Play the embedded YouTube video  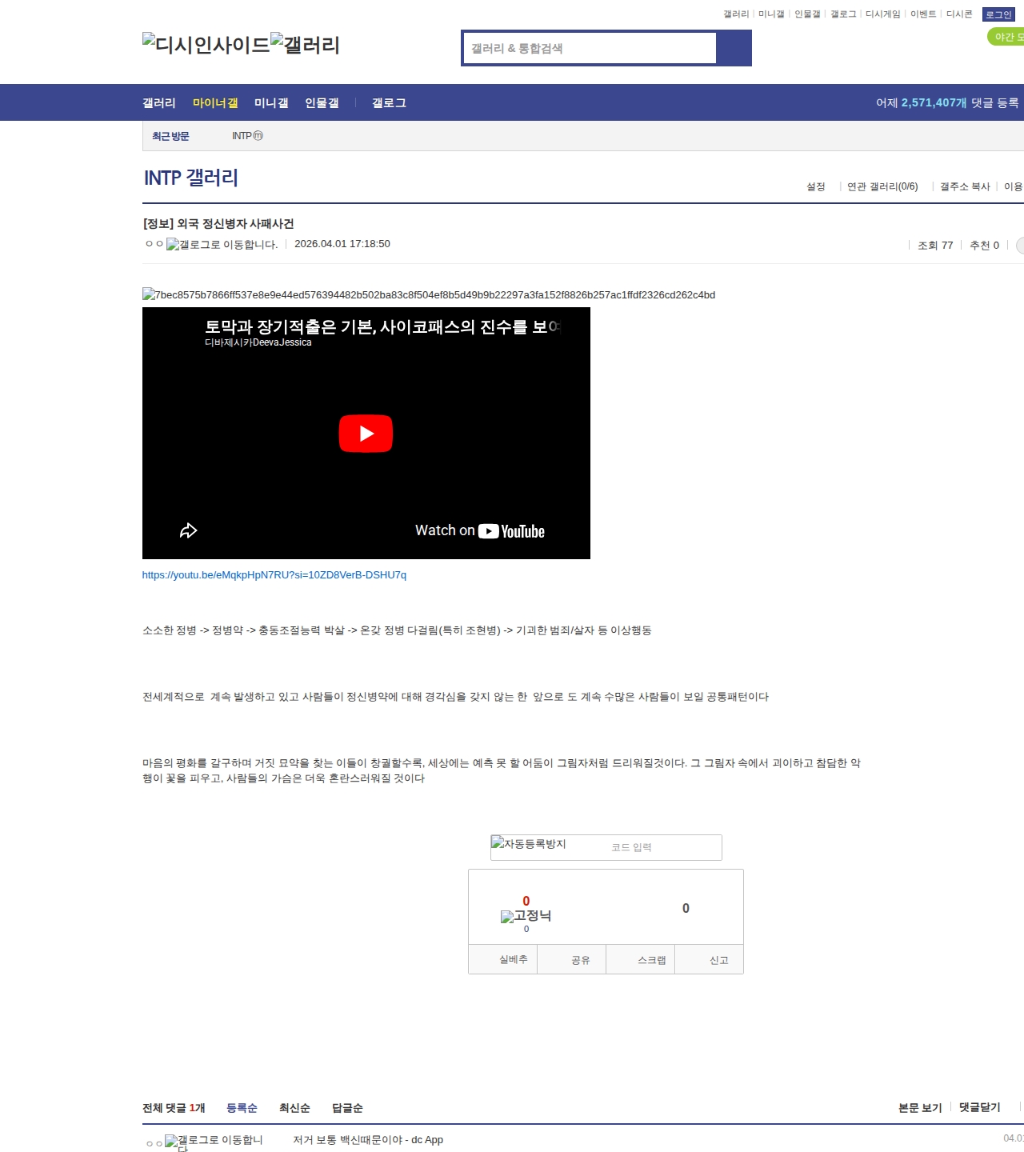[x=366, y=434]
